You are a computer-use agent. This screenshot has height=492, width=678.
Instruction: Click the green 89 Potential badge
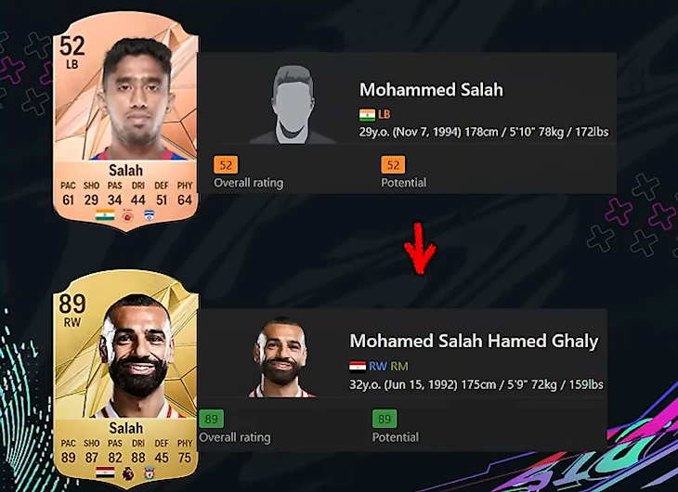coord(385,419)
